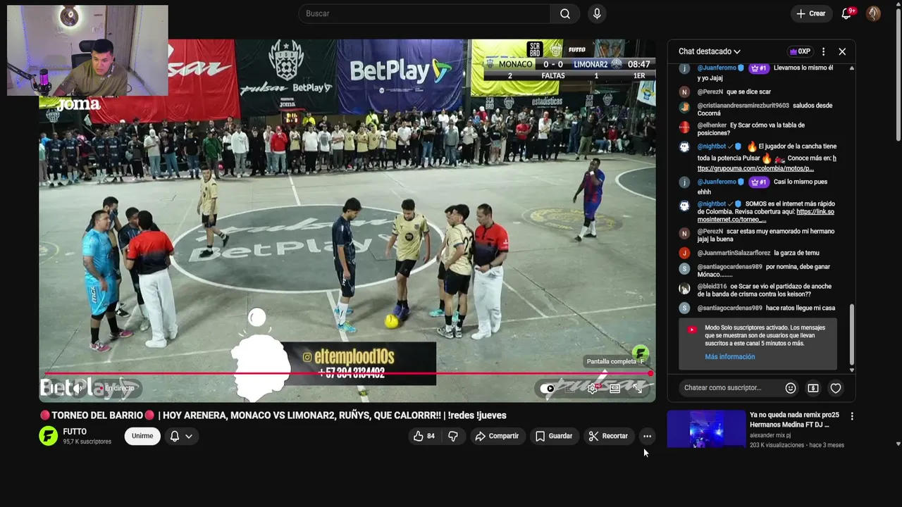Open the 0XP crown points badge
This screenshot has width=902, height=507.
pos(800,51)
